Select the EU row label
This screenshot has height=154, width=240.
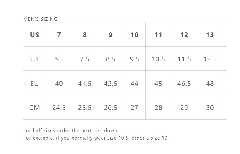click(x=35, y=83)
